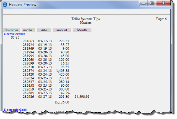Select the Month column header
Viewport: 177px width, 119px height.
point(82,30)
